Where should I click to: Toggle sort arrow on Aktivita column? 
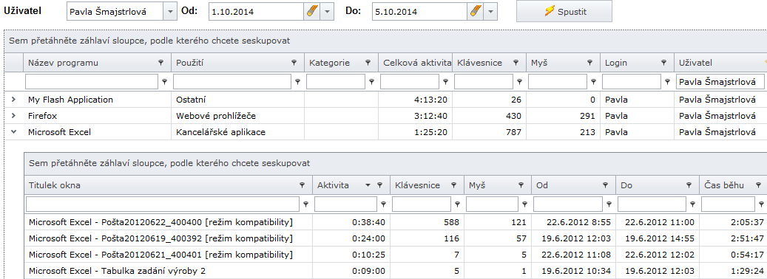click(x=368, y=185)
